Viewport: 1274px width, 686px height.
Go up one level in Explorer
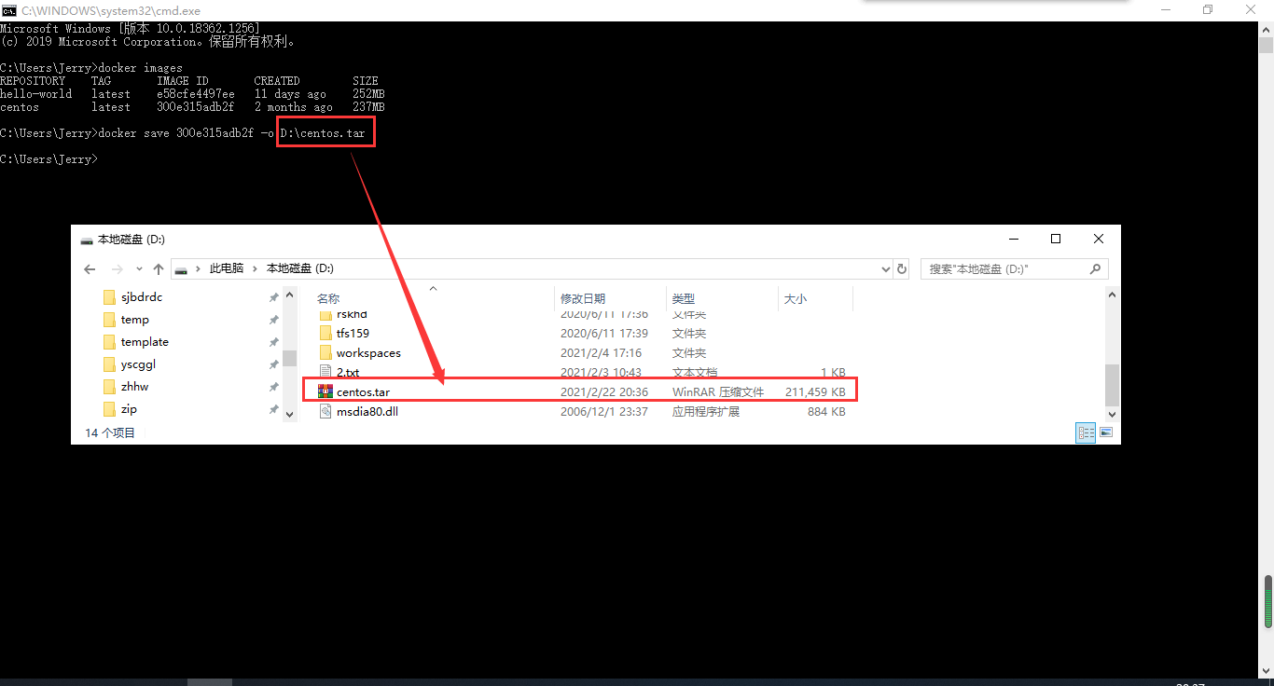159,268
